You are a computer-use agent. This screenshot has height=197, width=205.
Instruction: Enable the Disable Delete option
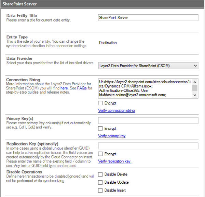coord(100,174)
